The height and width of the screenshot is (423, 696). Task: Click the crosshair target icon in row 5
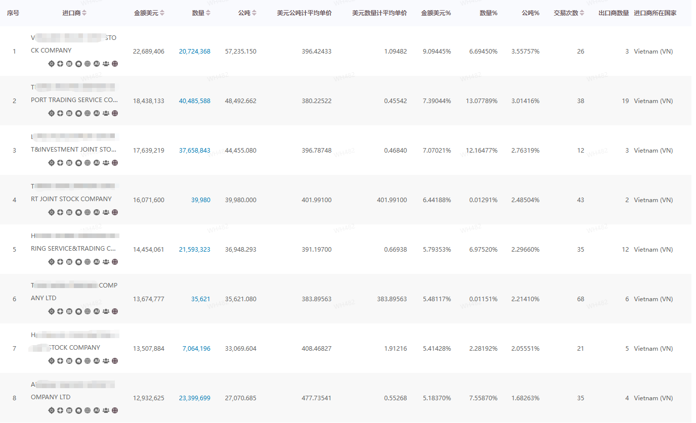point(51,262)
